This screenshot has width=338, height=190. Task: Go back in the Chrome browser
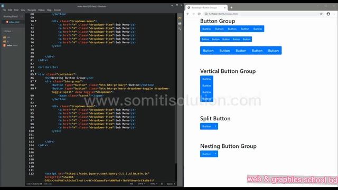coord(188,14)
